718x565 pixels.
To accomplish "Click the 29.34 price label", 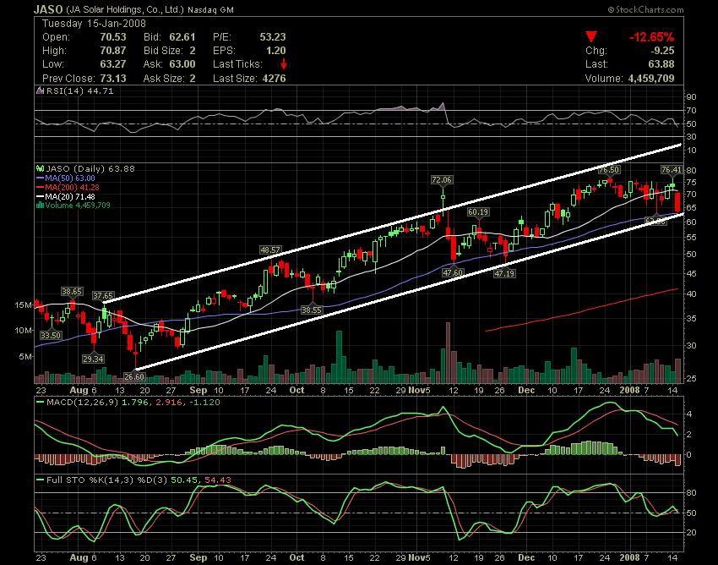I will coord(93,359).
